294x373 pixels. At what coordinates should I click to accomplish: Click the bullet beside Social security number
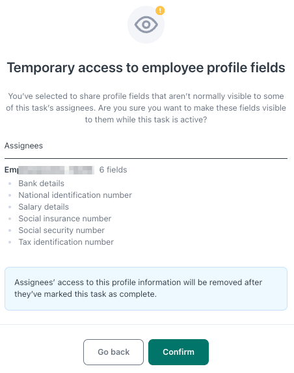pyautogui.click(x=10, y=230)
